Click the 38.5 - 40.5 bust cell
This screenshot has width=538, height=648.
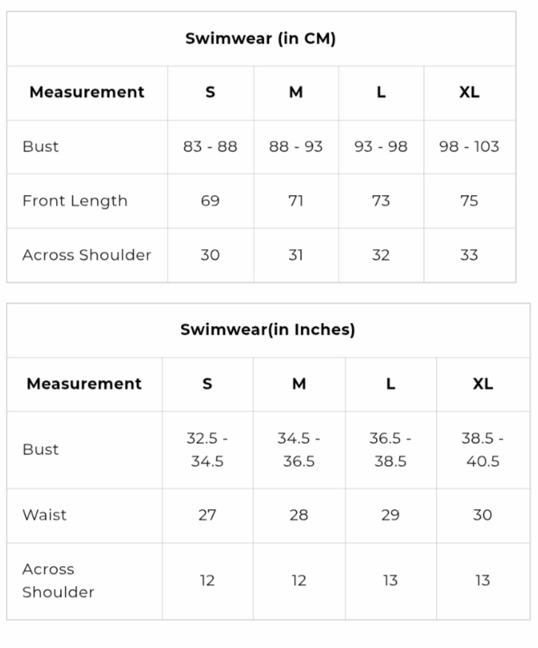483,449
